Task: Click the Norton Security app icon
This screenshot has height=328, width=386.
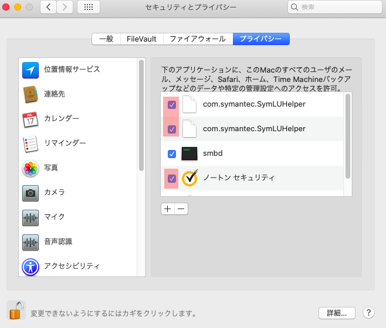Action: [190, 178]
